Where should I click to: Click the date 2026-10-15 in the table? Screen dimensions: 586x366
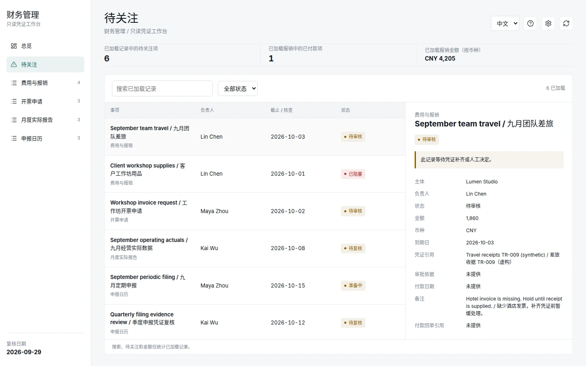click(x=288, y=285)
